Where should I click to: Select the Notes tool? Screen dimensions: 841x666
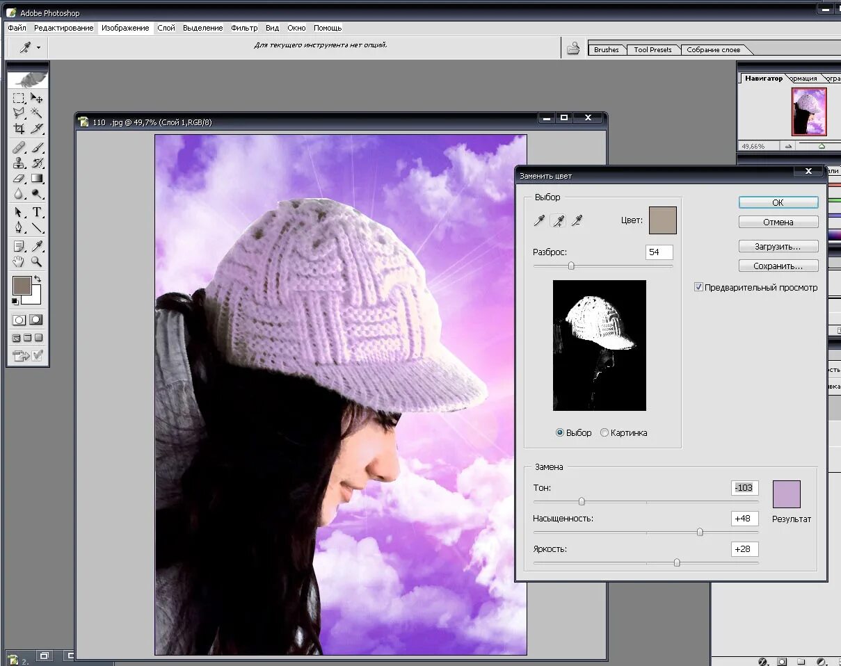19,246
